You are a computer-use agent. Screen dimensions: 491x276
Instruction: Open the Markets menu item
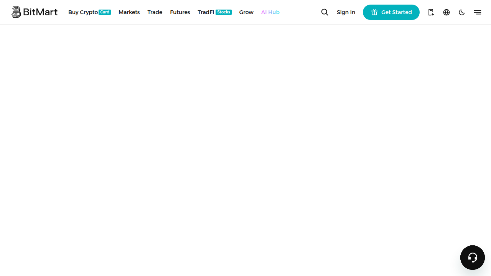pyautogui.click(x=129, y=12)
